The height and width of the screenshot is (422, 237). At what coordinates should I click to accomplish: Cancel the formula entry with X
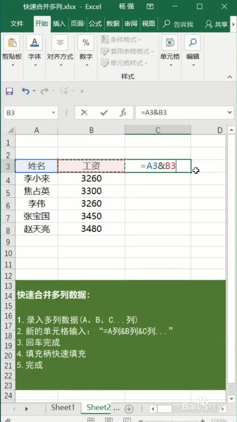(84, 113)
